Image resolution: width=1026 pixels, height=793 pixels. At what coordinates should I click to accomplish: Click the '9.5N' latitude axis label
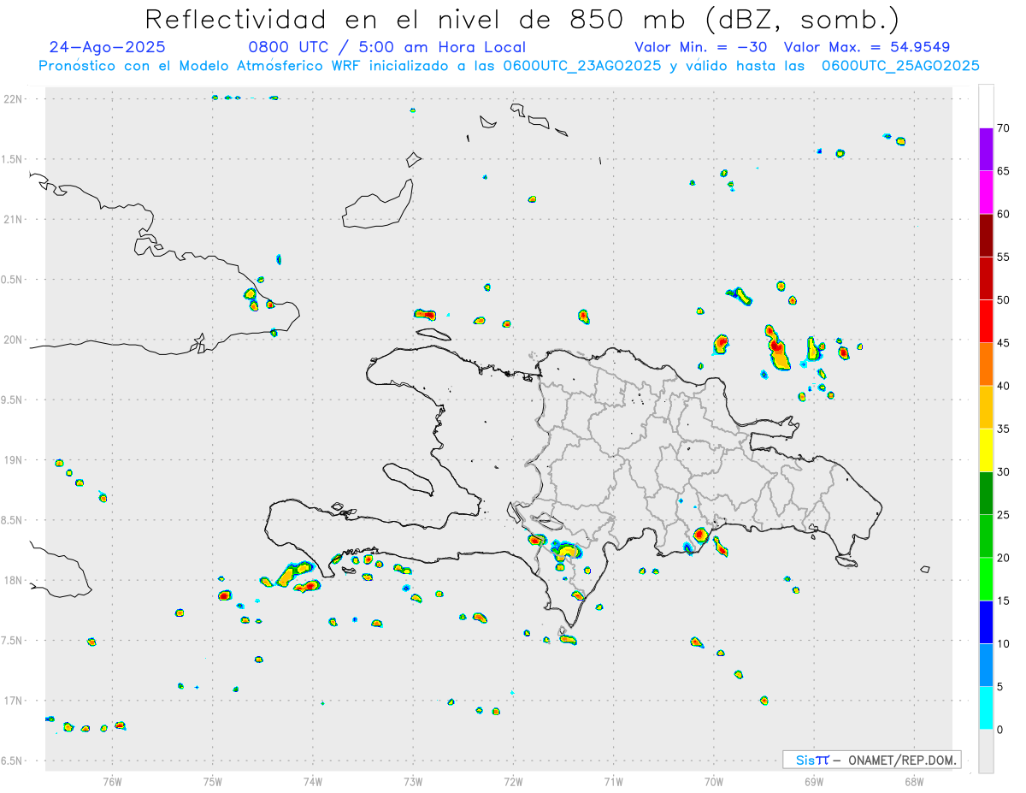(x=13, y=399)
